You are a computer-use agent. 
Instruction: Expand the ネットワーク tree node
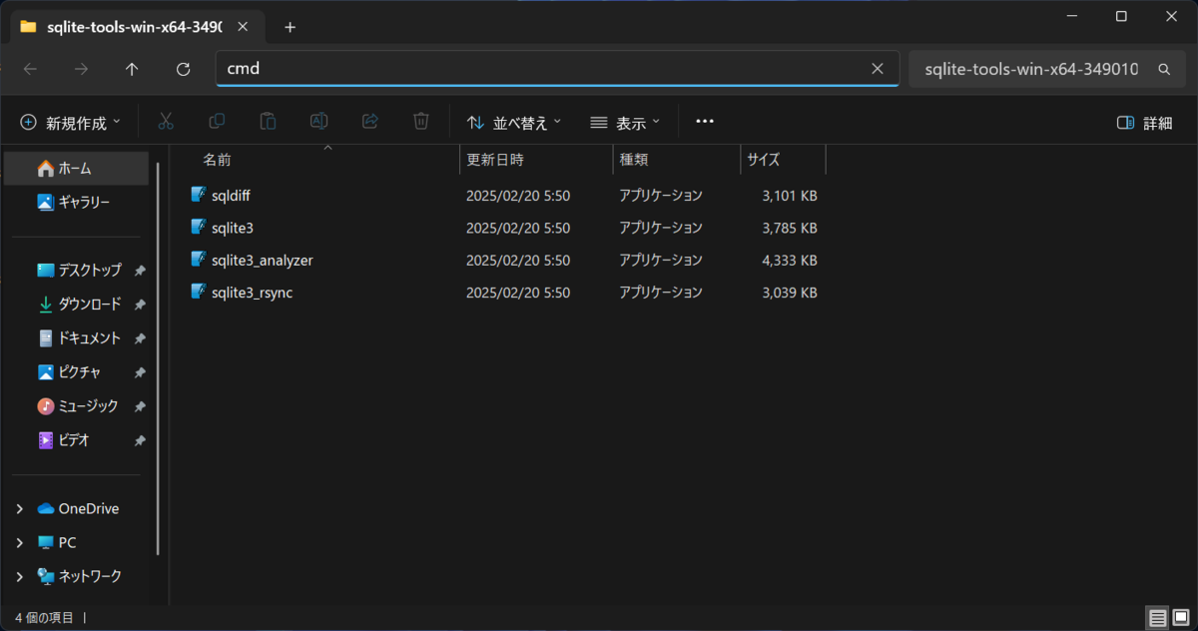tap(19, 577)
